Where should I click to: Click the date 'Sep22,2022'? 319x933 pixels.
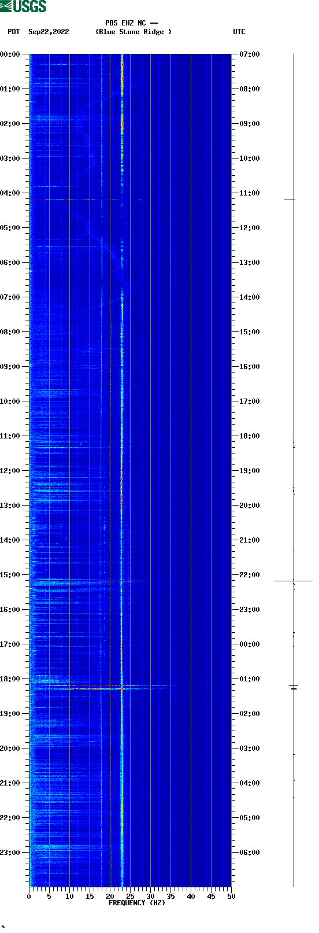(x=49, y=32)
